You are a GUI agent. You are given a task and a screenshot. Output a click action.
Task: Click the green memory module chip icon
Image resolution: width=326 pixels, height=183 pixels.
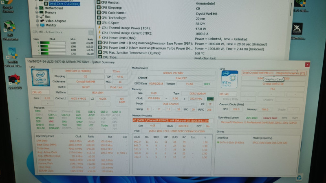[x=210, y=99]
